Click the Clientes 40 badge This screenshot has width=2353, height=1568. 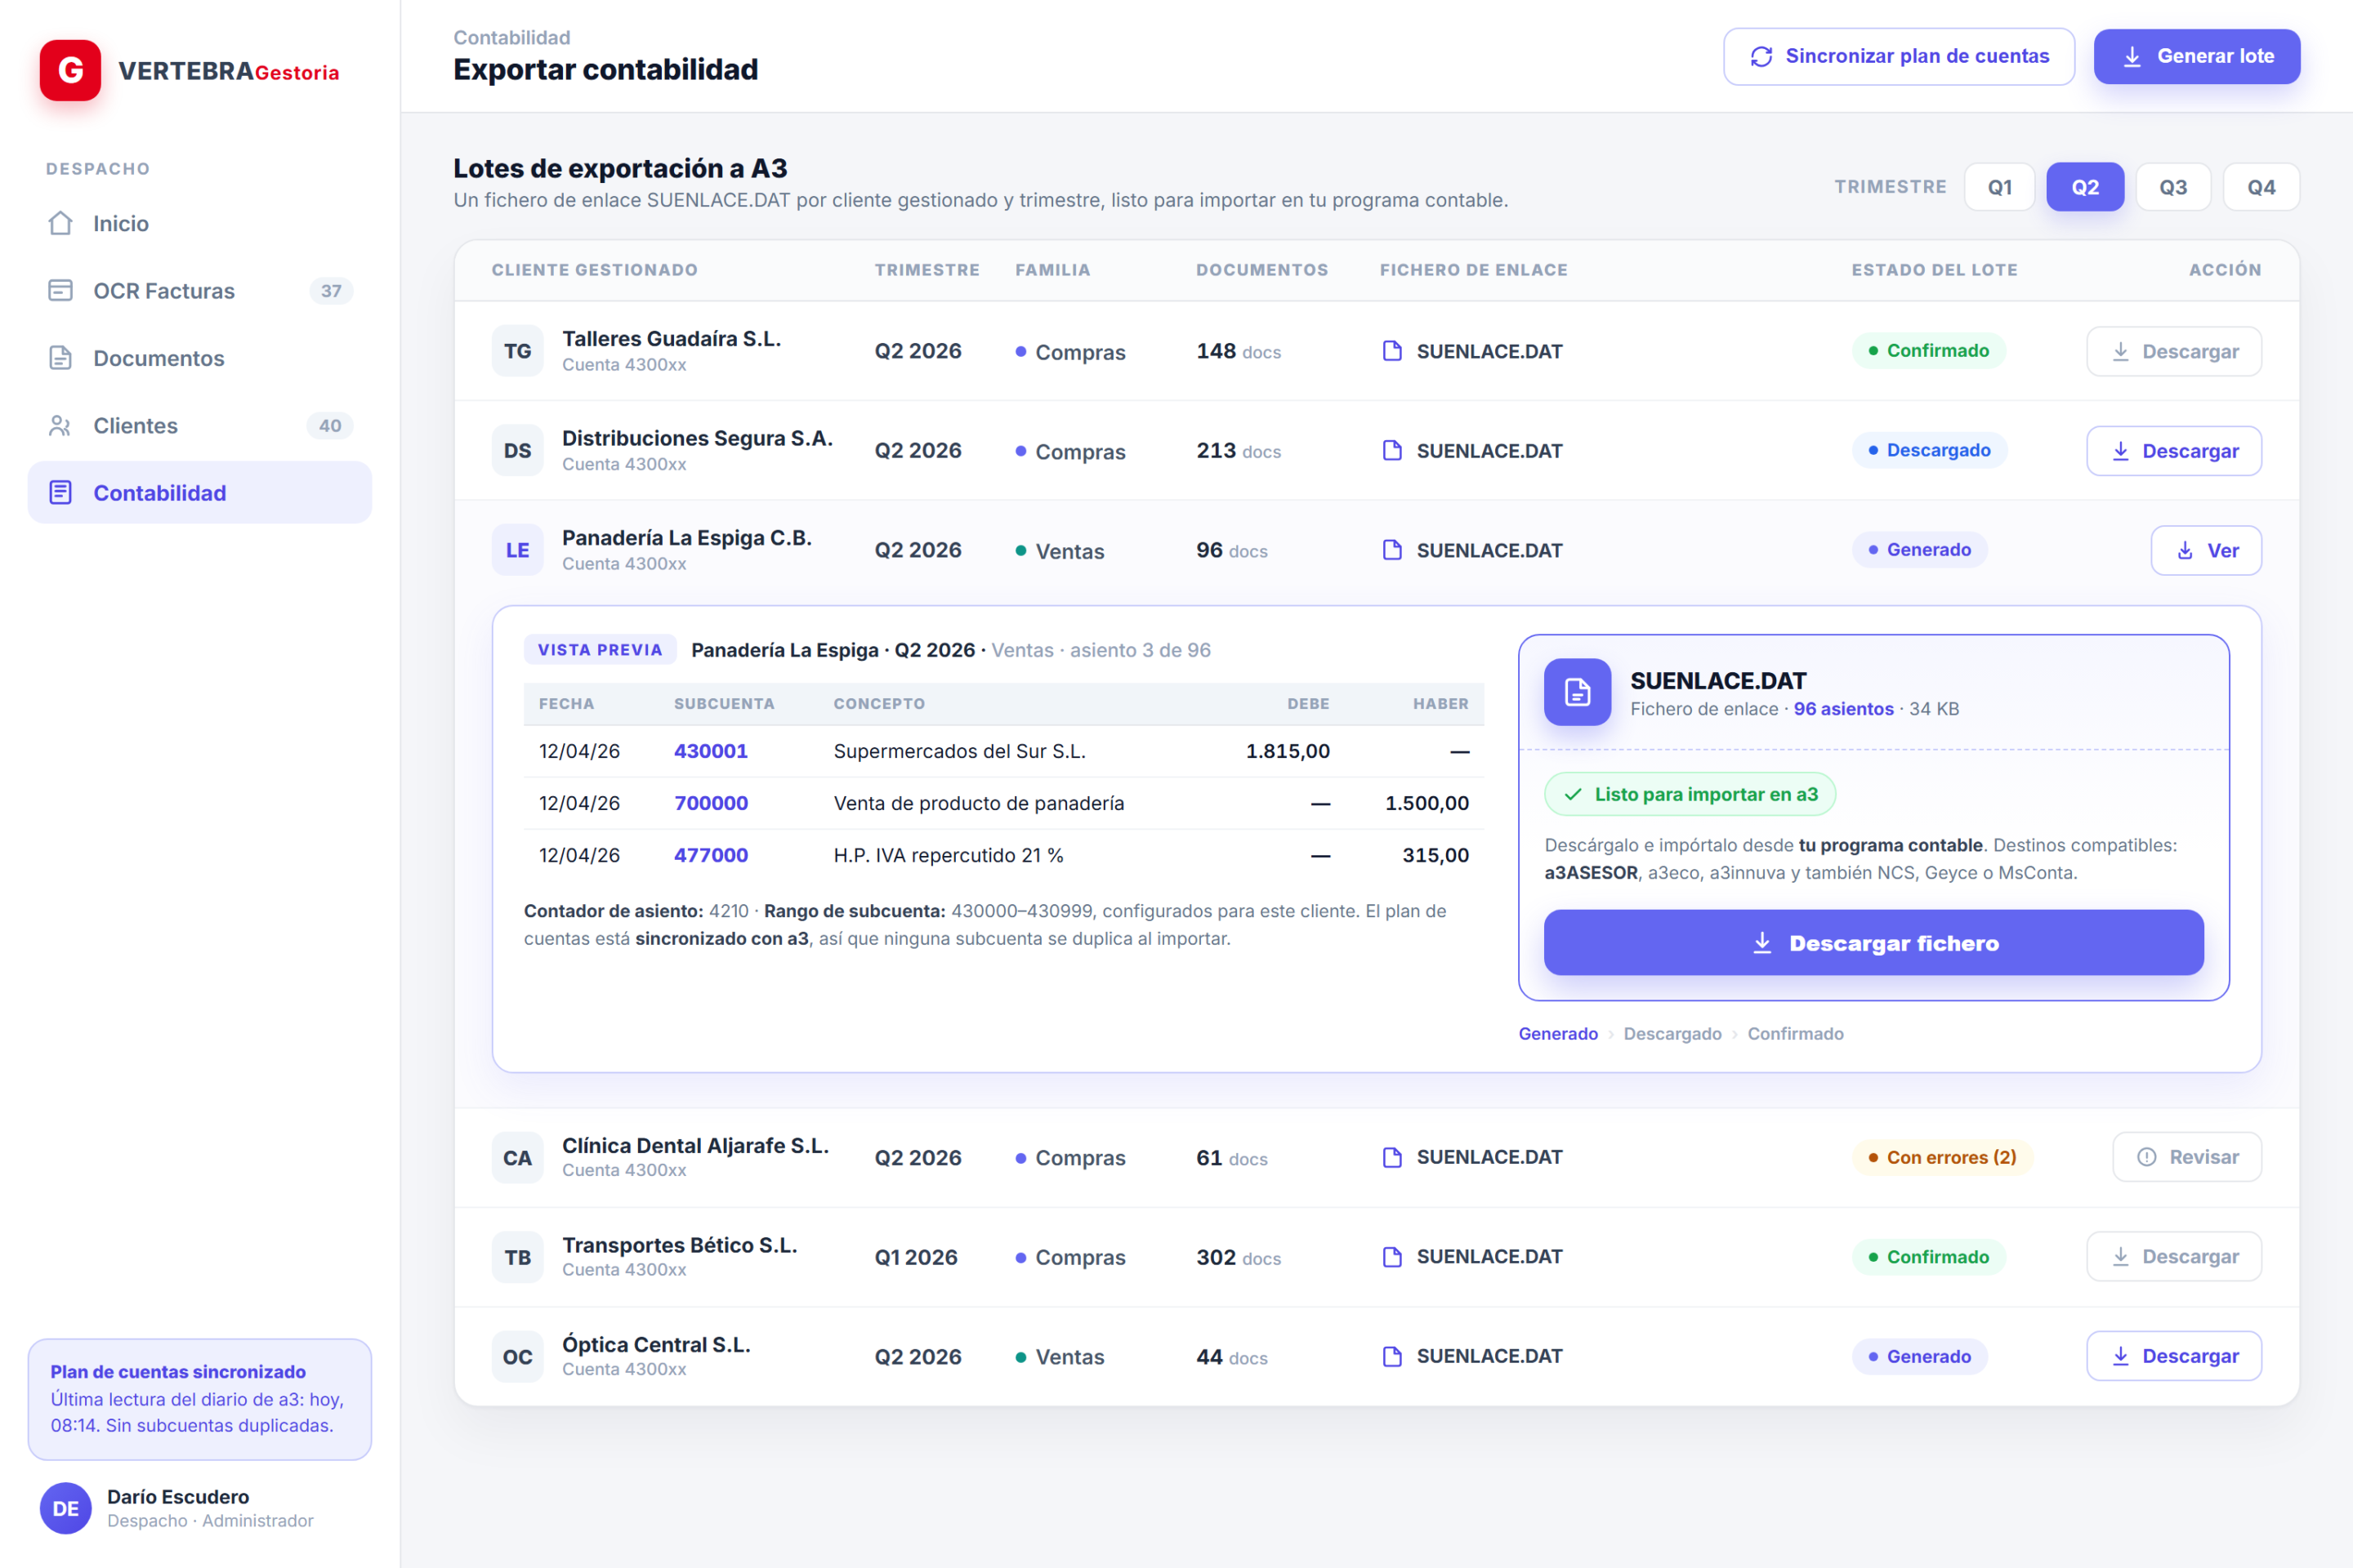330,426
